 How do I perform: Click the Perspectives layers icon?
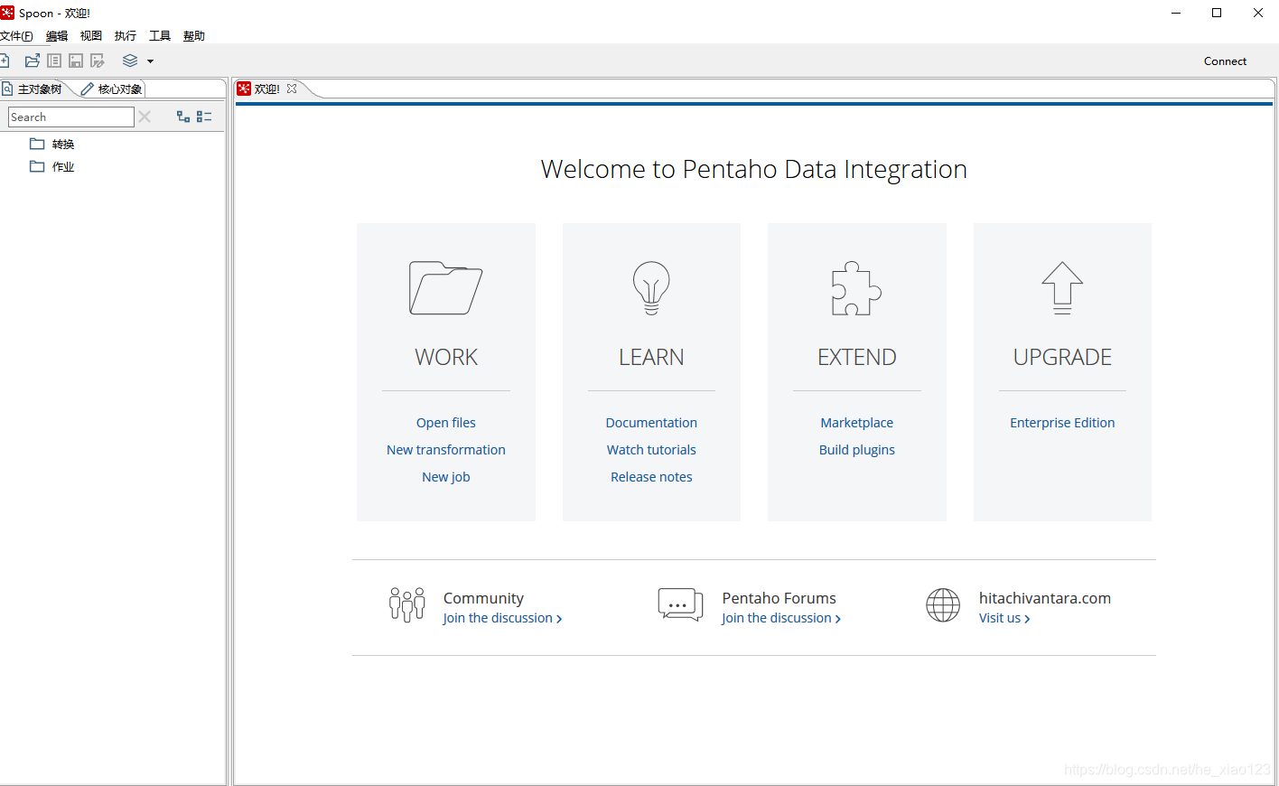pos(130,61)
